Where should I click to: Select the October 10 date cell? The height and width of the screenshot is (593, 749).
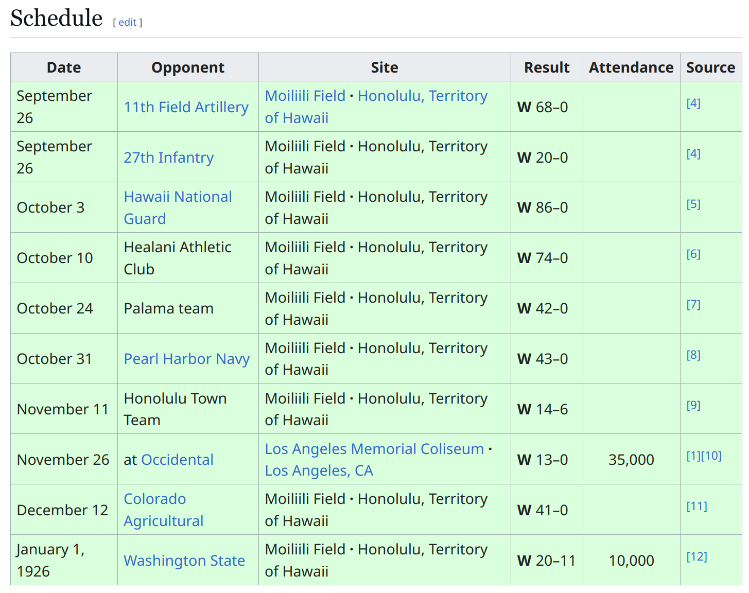[64, 258]
